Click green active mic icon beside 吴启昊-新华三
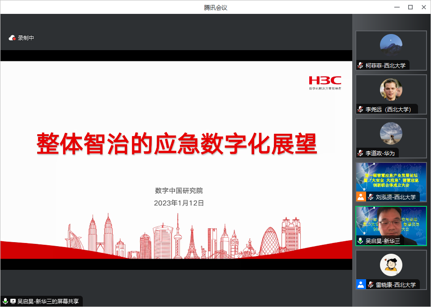This screenshot has width=431, height=307. click(x=360, y=241)
